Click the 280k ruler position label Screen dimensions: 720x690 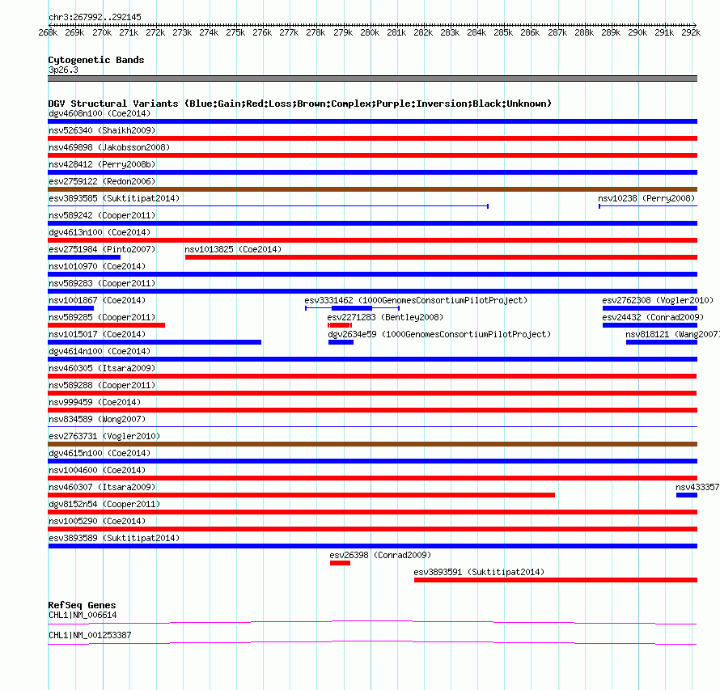(x=370, y=32)
